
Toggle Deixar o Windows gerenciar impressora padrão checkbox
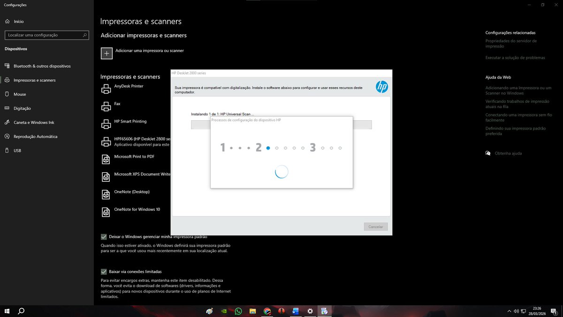(x=104, y=237)
